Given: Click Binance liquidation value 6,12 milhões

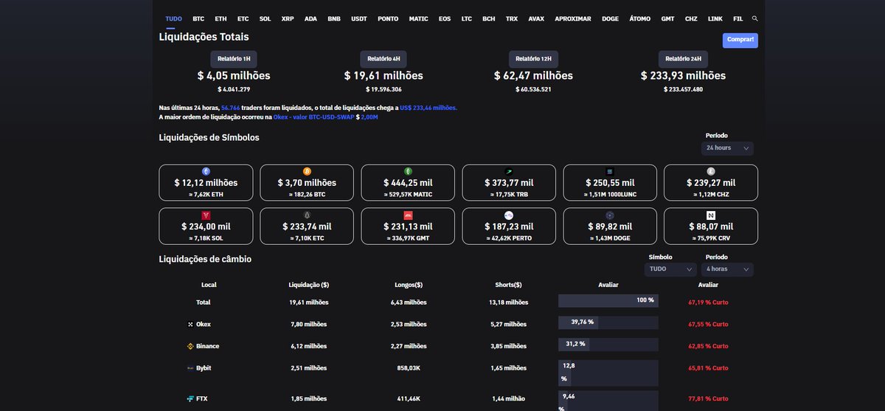Looking at the screenshot, I should pos(309,346).
